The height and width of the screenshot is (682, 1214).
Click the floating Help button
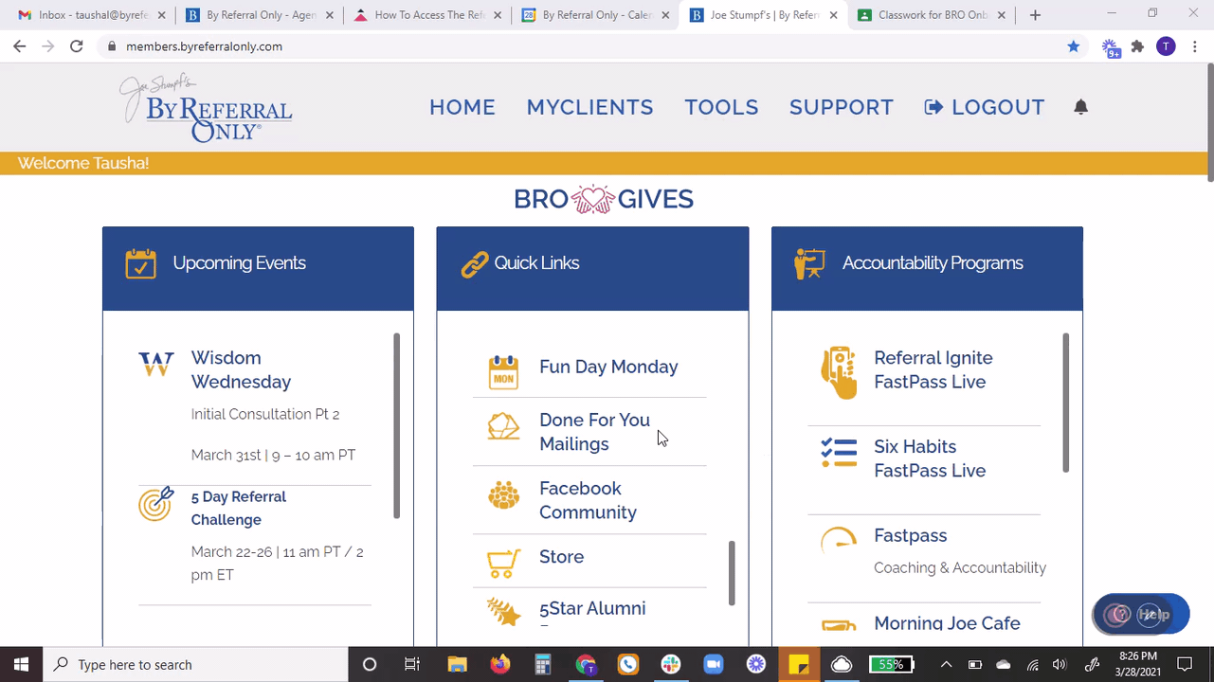[1140, 615]
